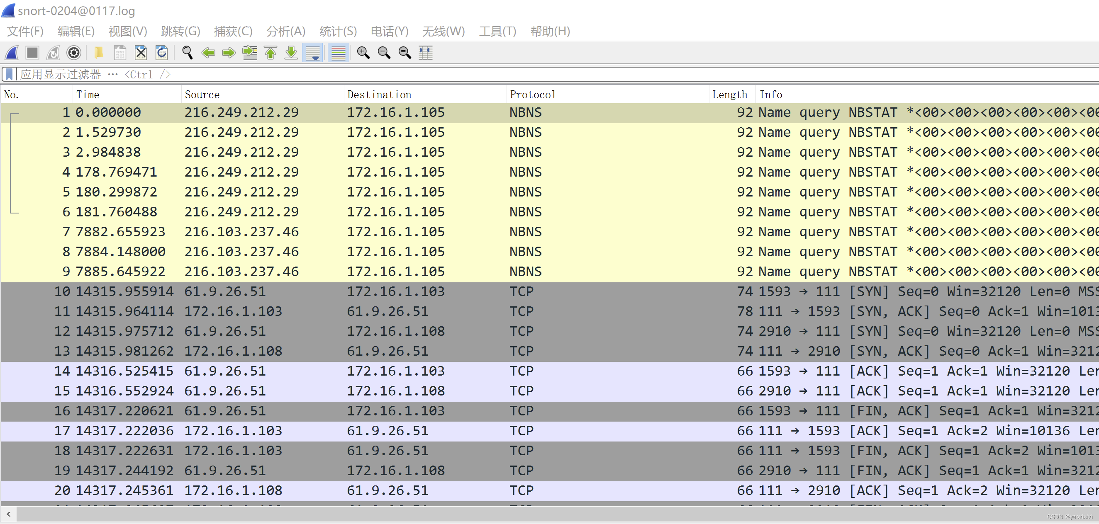Reload this capture file icon
Screen dimensions: 1099x524
pos(162,53)
